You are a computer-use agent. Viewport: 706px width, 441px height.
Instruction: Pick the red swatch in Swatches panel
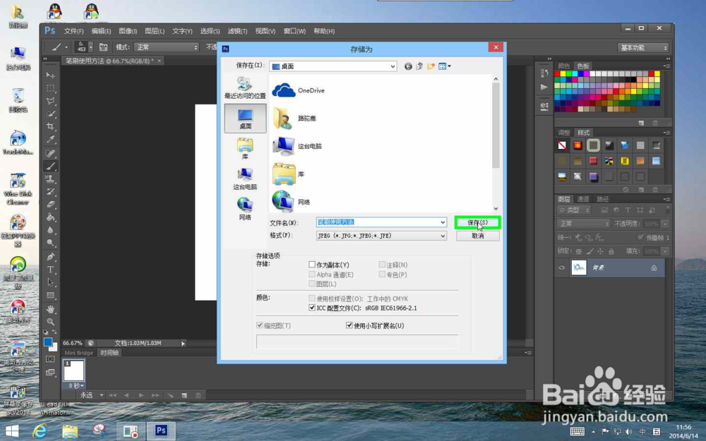(558, 74)
